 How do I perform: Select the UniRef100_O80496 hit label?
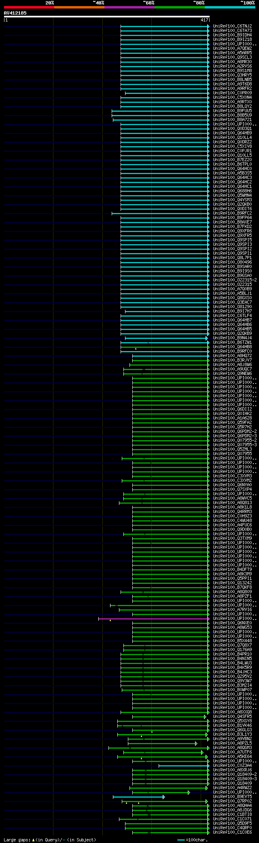click(232, 262)
